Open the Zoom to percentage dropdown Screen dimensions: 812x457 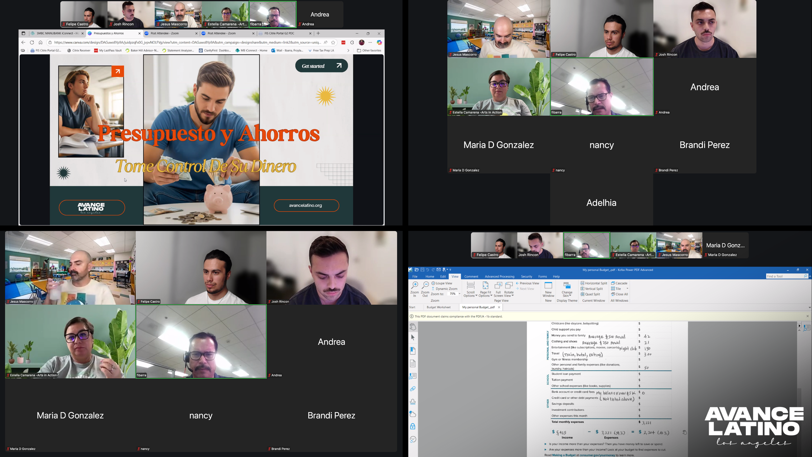pos(459,294)
